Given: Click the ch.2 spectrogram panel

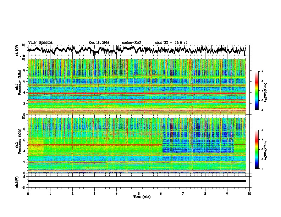Looking at the screenshot, I should pyautogui.click(x=137, y=145).
